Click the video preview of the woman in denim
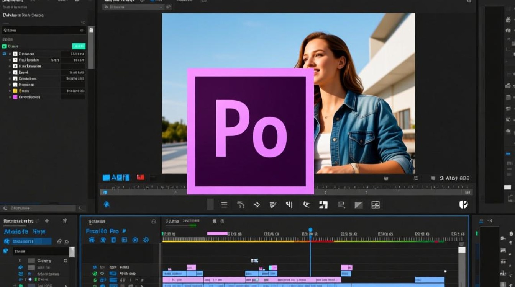The image size is (515, 287). [x=288, y=94]
